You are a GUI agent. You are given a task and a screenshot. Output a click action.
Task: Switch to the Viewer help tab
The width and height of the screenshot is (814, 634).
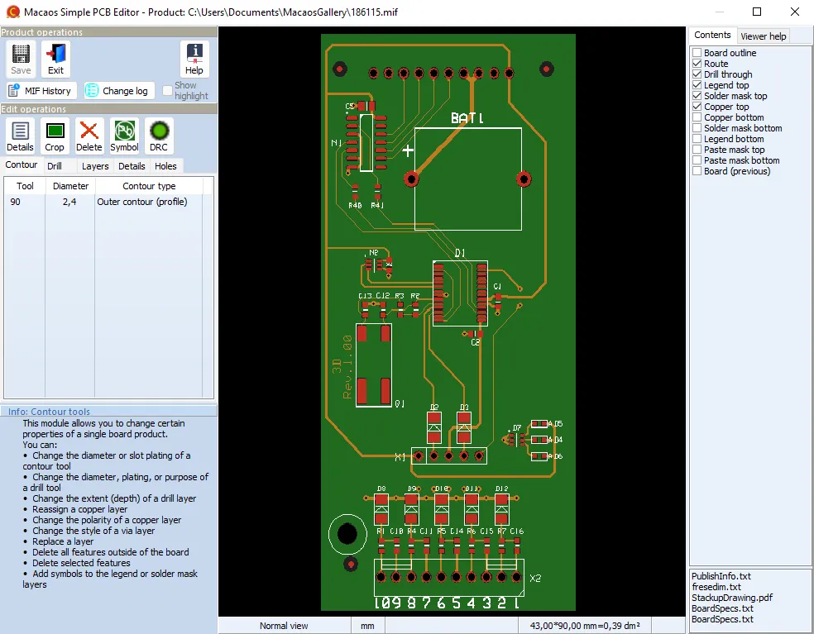tap(763, 36)
